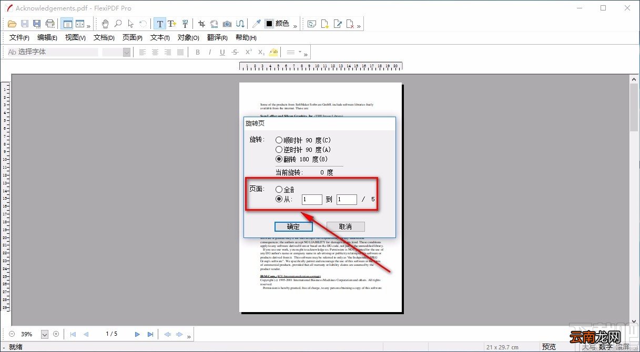
Task: Click the text highlight ab icon
Action: click(x=273, y=52)
